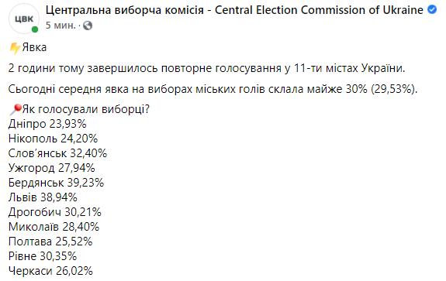Click the line 'Слов'янськ 32,40%'
Viewport: 446px width, 281px height.
(57, 153)
